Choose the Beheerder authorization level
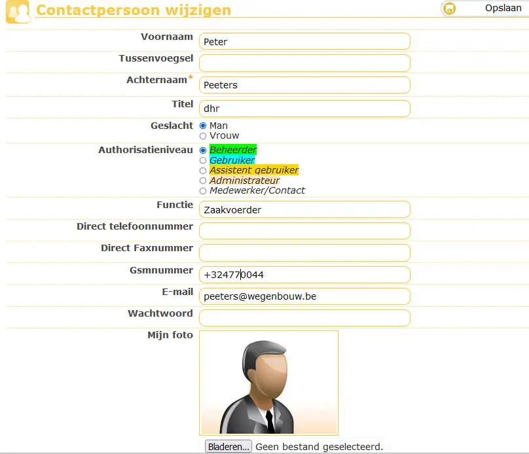Screen dimensions: 529x454 click(x=203, y=150)
